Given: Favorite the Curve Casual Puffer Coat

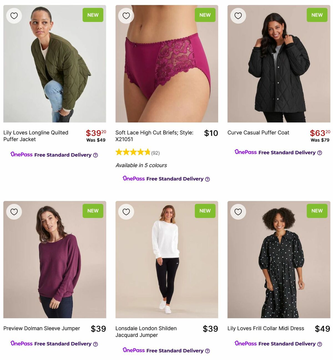Looking at the screenshot, I should pos(238,16).
